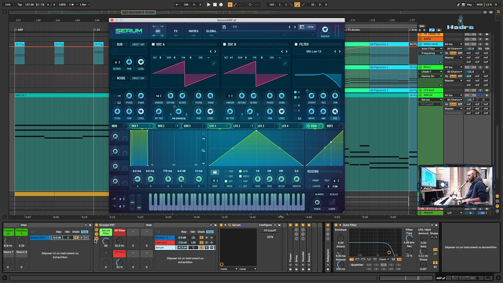Toggle the OSC B enable box
The image size is (503, 283).
[224, 44]
